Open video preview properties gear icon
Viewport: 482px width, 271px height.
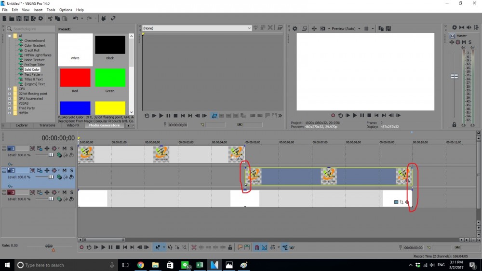[295, 28]
